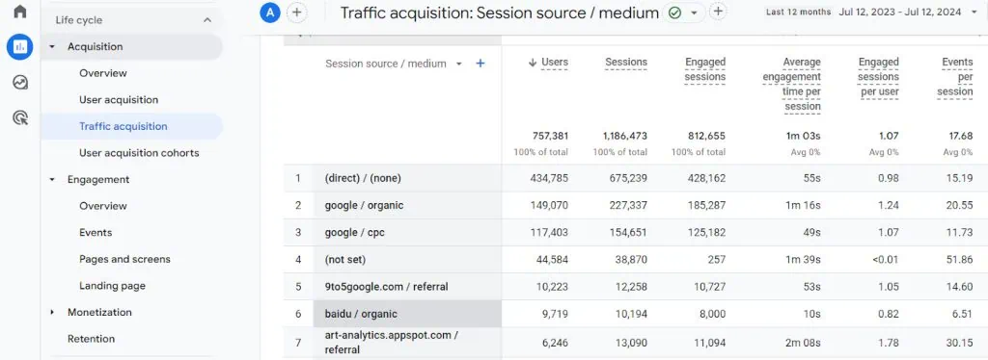This screenshot has height=360, width=988.
Task: Open dropdown arrow beside green check icon
Action: [694, 13]
